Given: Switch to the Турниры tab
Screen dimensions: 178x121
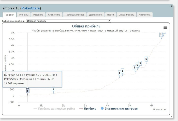Looking at the screenshot, I should pyautogui.click(x=24, y=15).
